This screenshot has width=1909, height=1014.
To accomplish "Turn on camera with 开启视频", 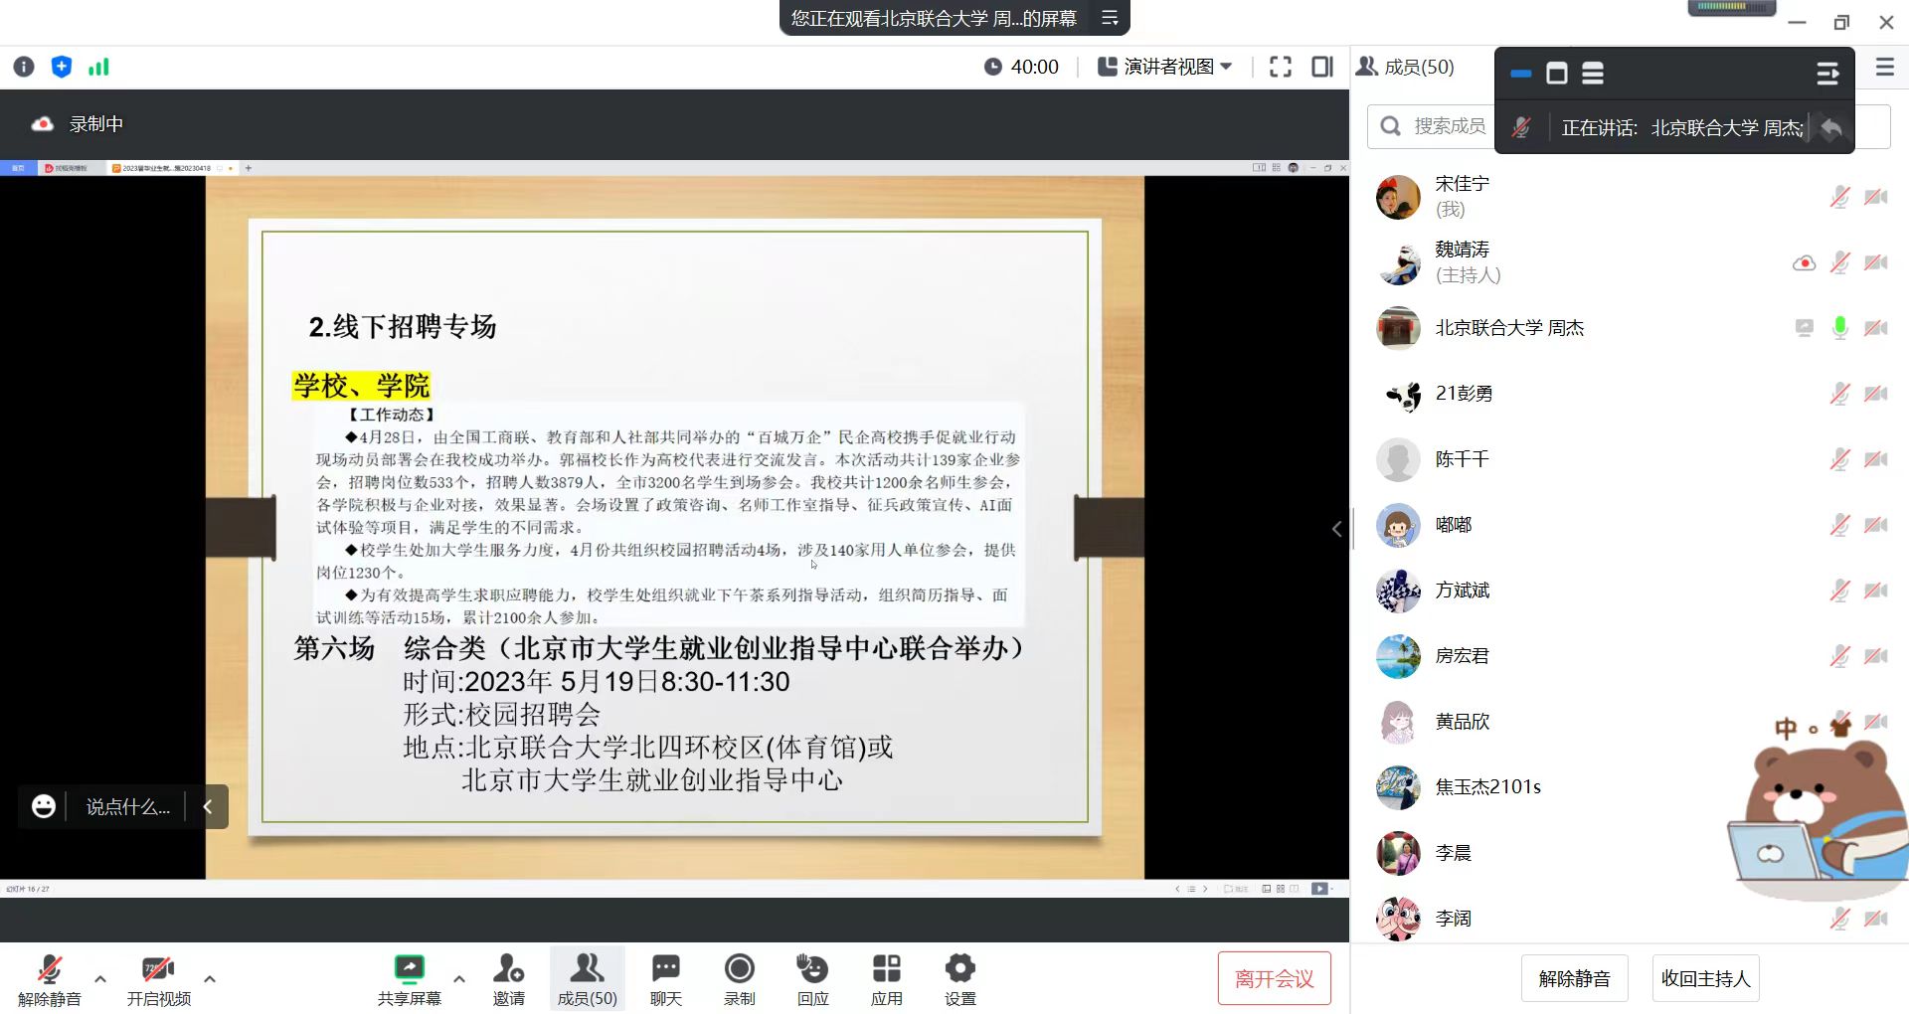I will [x=158, y=979].
